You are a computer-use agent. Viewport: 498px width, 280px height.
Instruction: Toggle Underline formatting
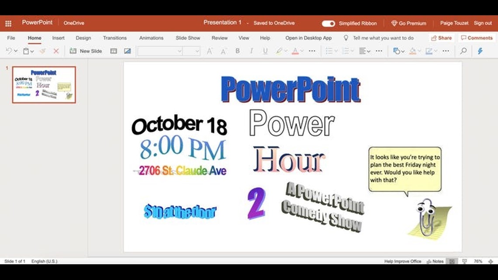(x=265, y=51)
